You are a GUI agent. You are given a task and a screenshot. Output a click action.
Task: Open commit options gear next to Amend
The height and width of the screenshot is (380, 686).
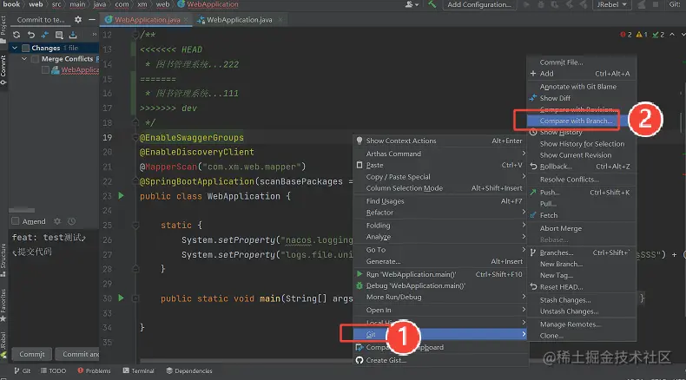[x=56, y=221]
